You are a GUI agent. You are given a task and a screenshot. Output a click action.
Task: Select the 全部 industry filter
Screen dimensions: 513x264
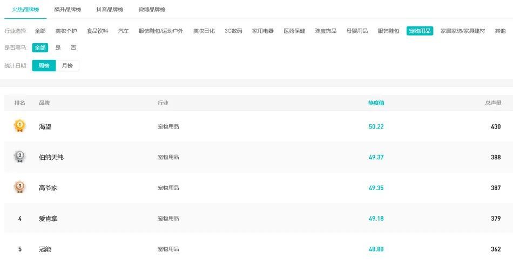[x=40, y=31]
